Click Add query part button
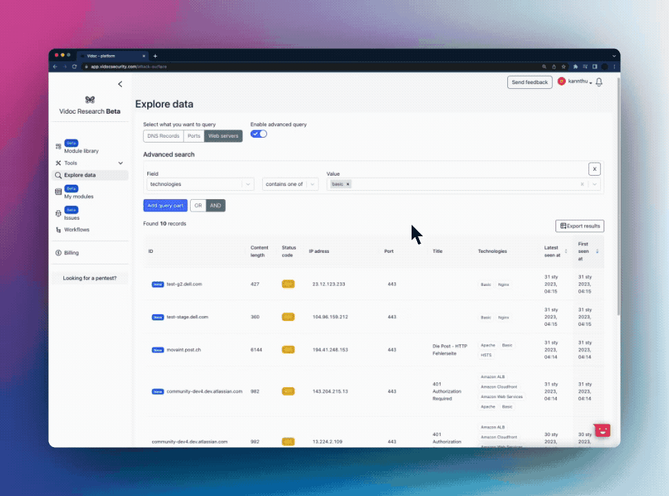 tap(165, 205)
